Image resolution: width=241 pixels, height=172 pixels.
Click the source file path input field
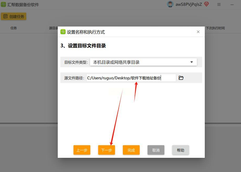coord(131,78)
